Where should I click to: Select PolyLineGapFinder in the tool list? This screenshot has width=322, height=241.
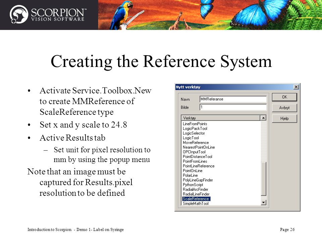[198, 180]
